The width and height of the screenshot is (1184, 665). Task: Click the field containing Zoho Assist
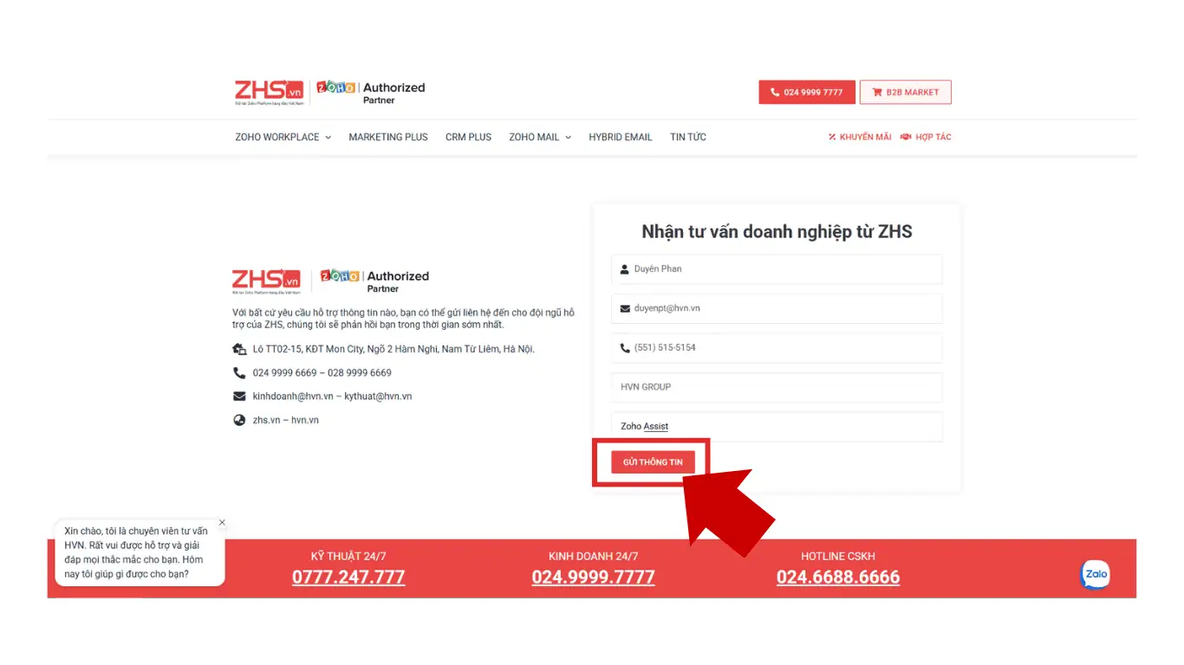pos(777,426)
